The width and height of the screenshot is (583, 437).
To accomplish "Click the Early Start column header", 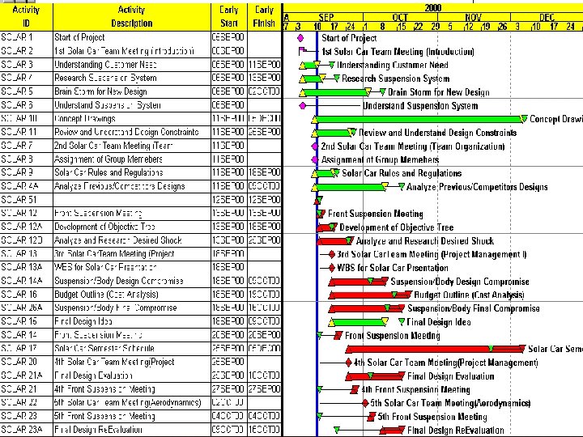I will [x=228, y=17].
